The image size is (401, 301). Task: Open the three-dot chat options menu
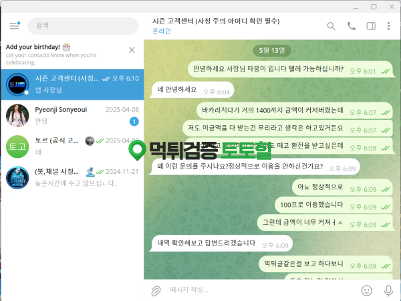pos(388,26)
